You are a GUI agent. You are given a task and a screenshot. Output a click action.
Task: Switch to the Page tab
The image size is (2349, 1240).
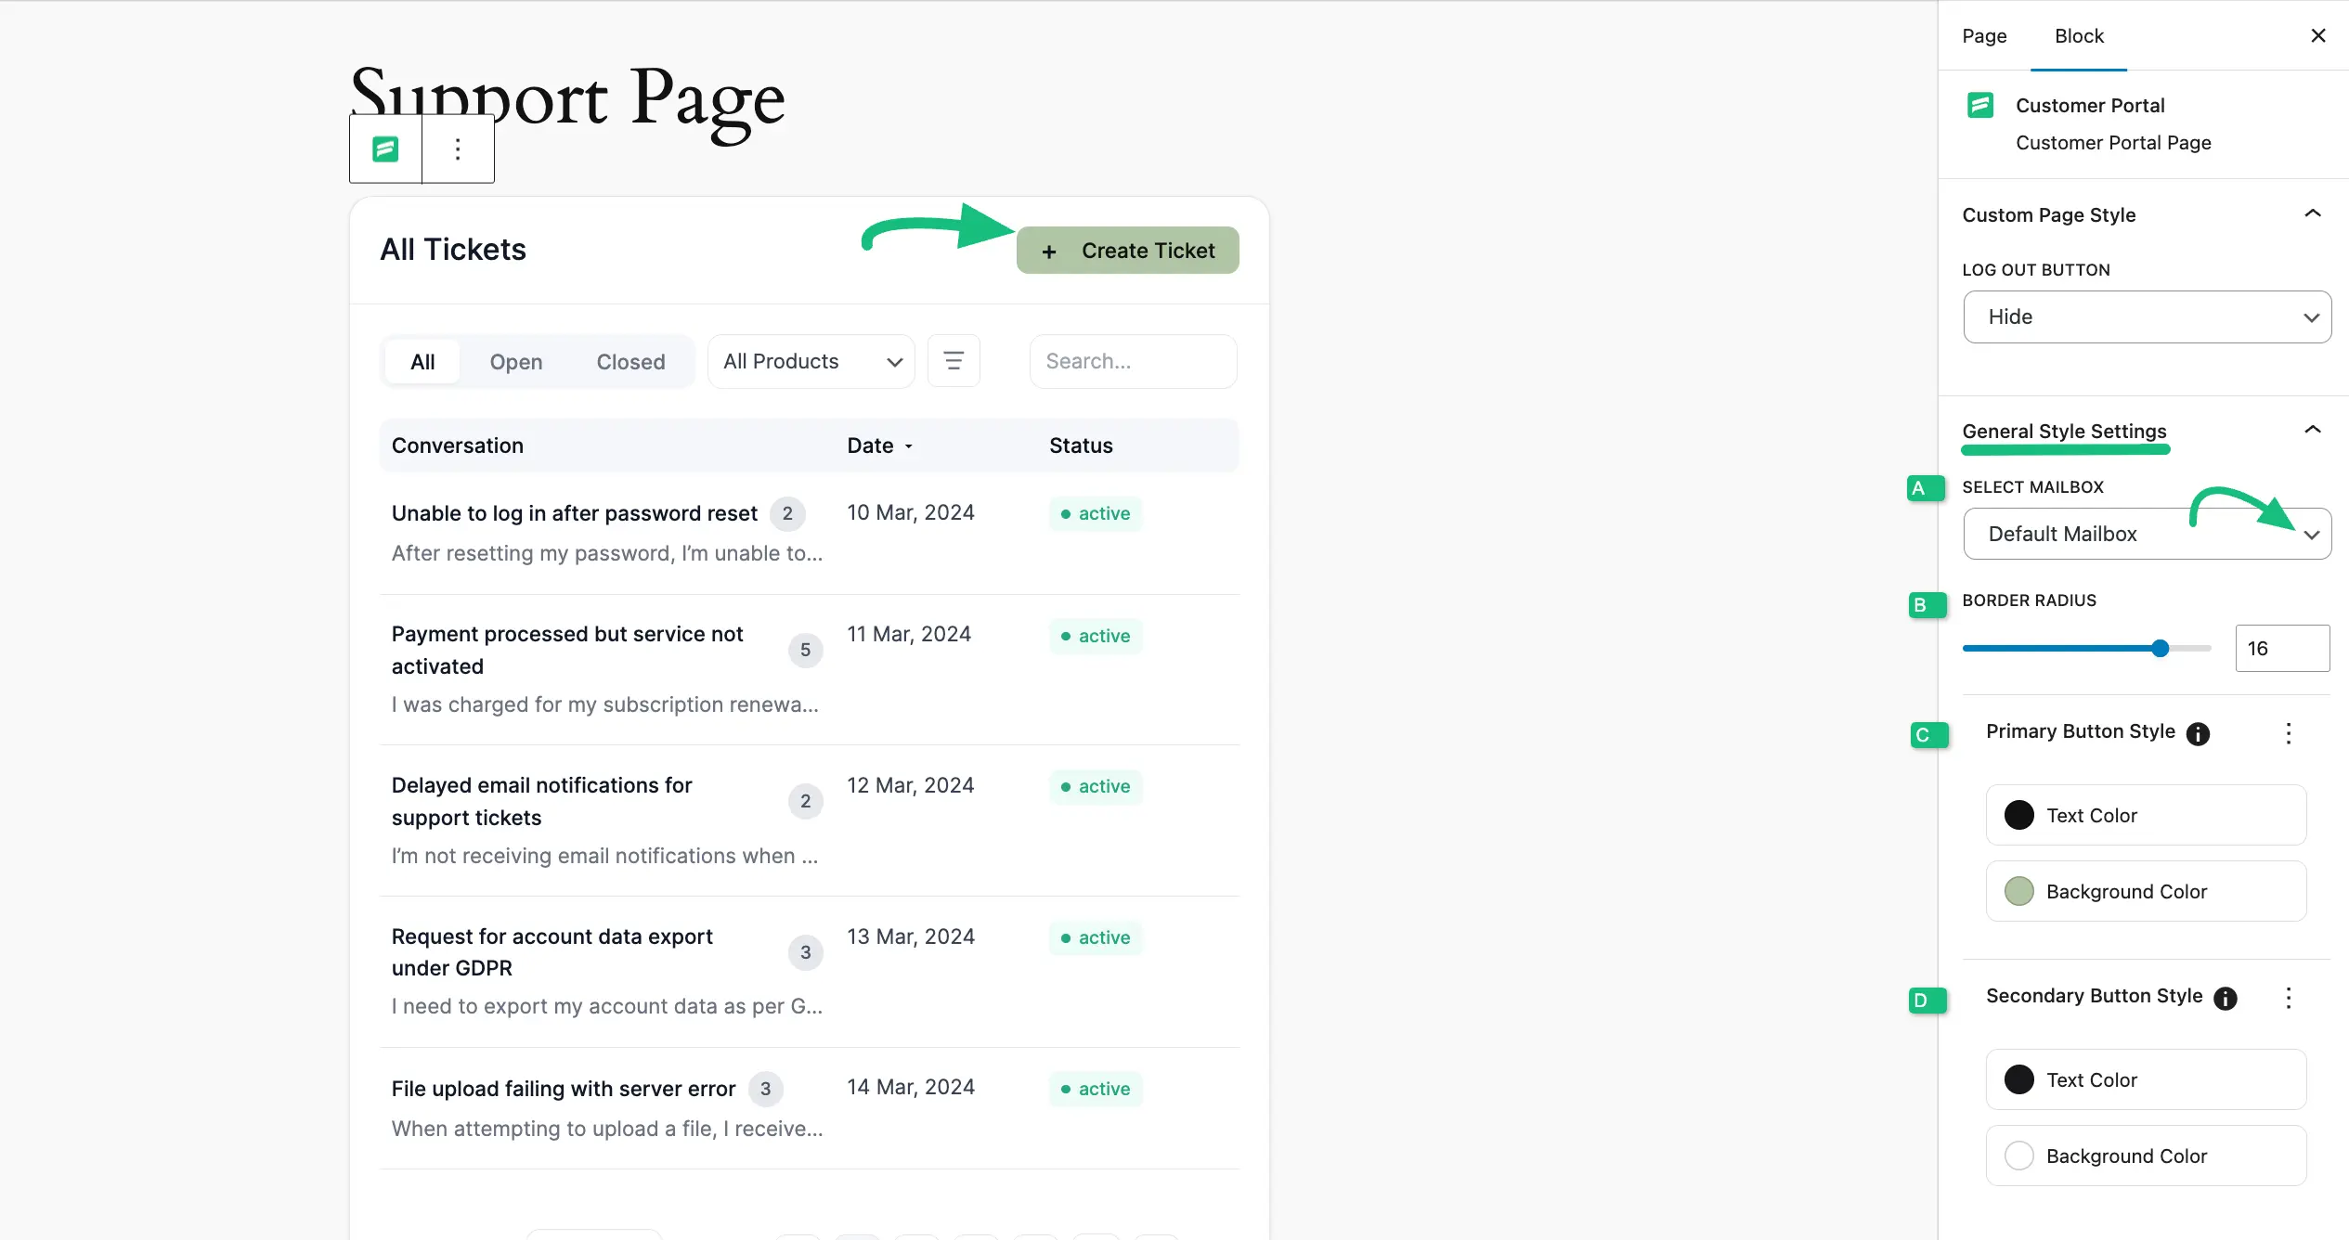1984,36
